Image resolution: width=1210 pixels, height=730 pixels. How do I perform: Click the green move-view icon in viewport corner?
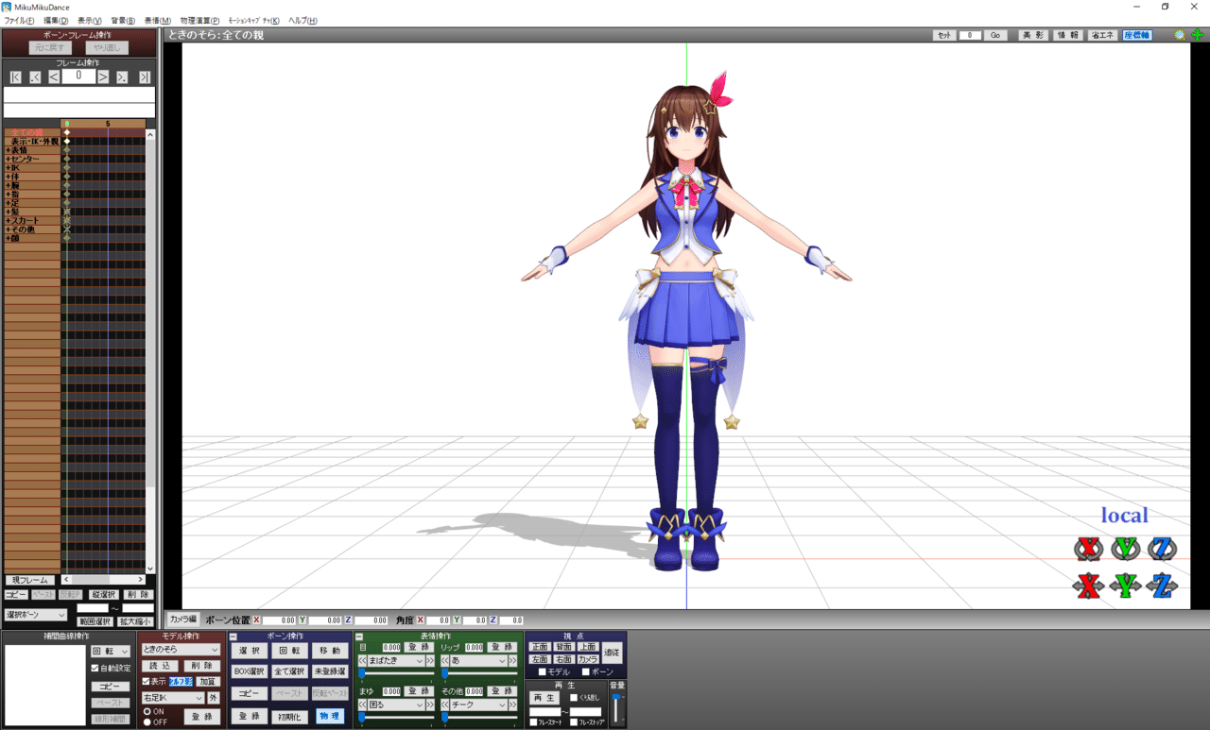click(x=1197, y=35)
